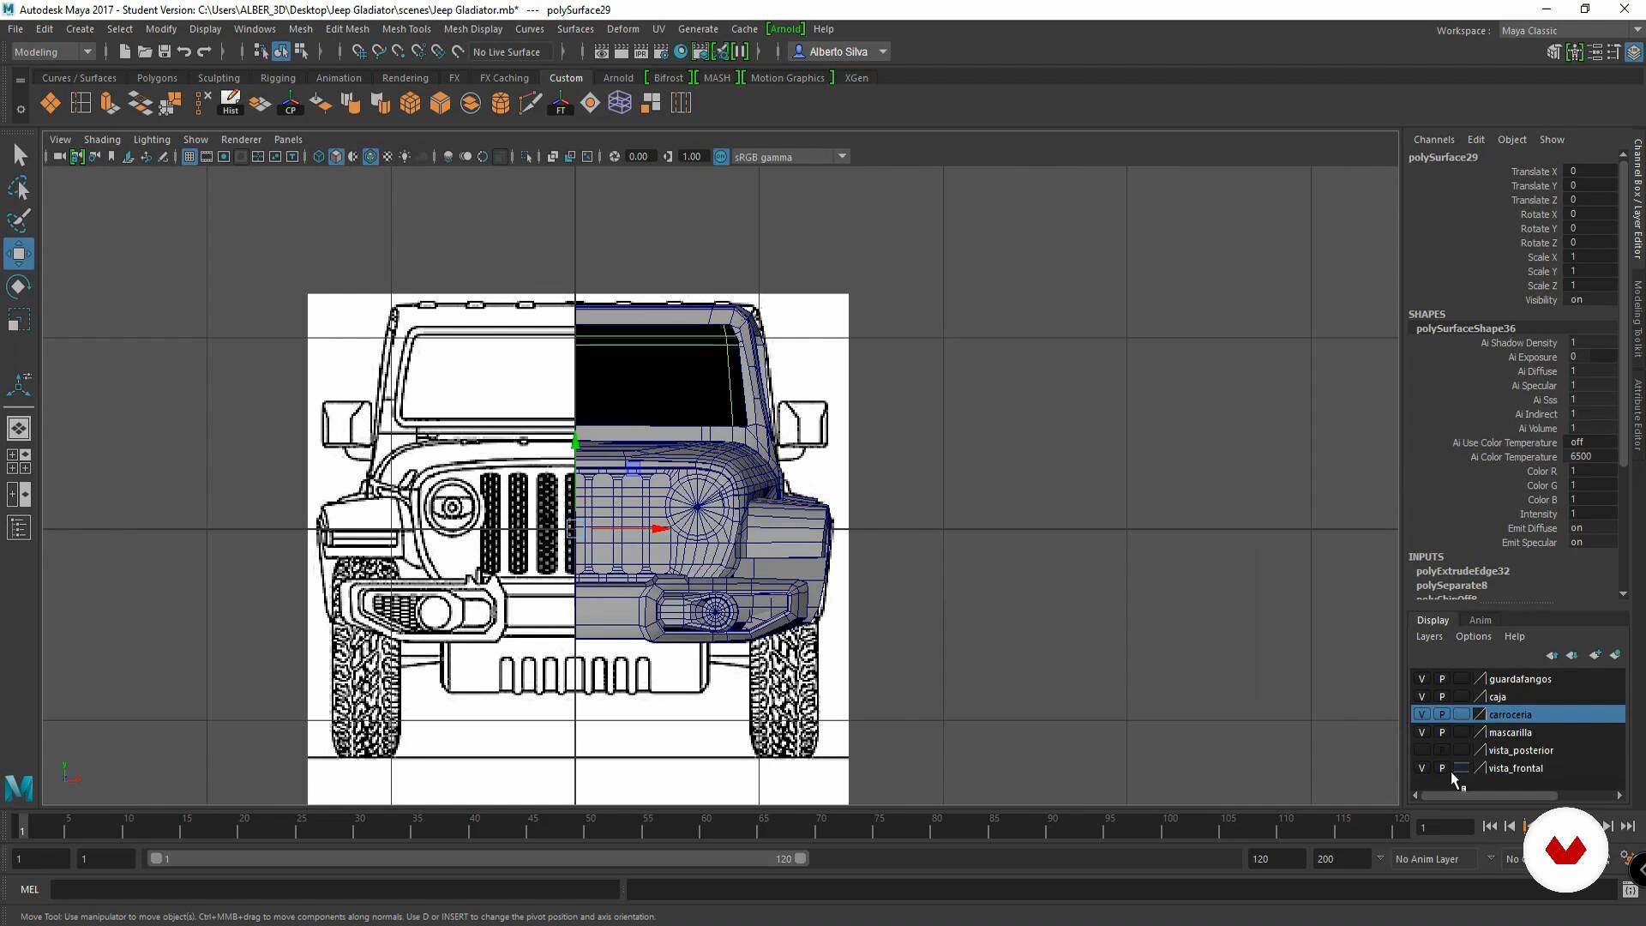1646x926 pixels.
Task: Click the Redo arrow icon
Action: pos(204,51)
